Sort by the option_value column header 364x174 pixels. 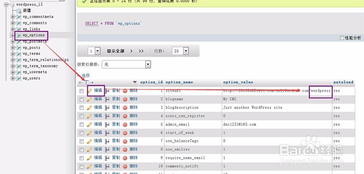tap(238, 82)
